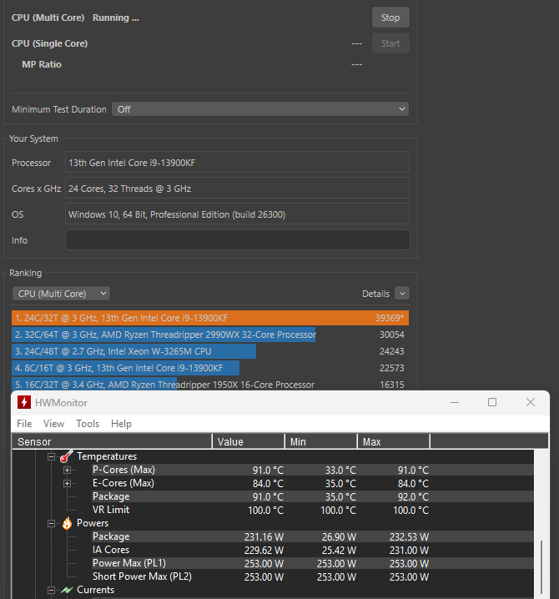Select the 8C/16T i9-13900KF ranking row

[x=210, y=368]
